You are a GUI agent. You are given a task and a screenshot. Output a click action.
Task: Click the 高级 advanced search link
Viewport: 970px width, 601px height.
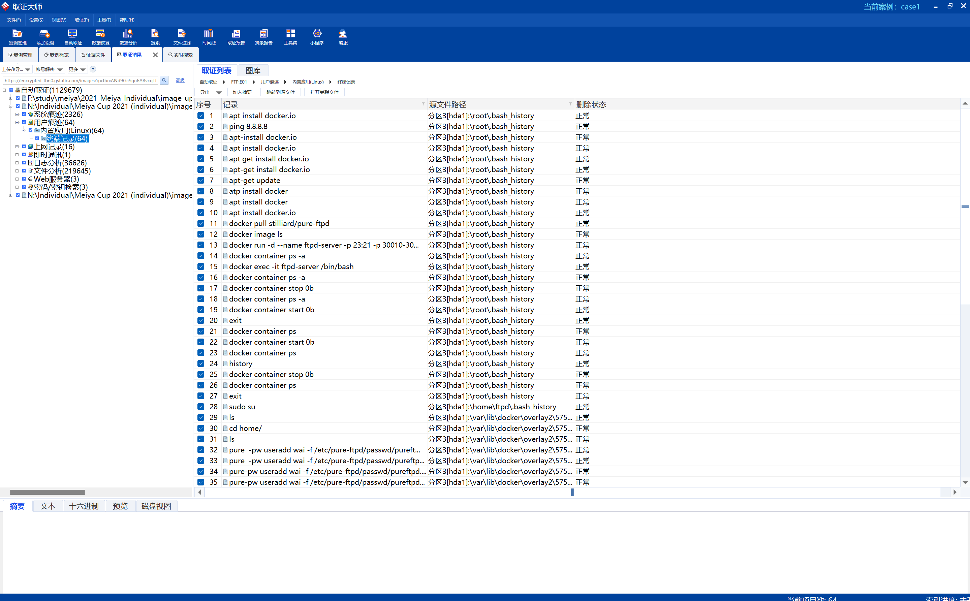(180, 80)
